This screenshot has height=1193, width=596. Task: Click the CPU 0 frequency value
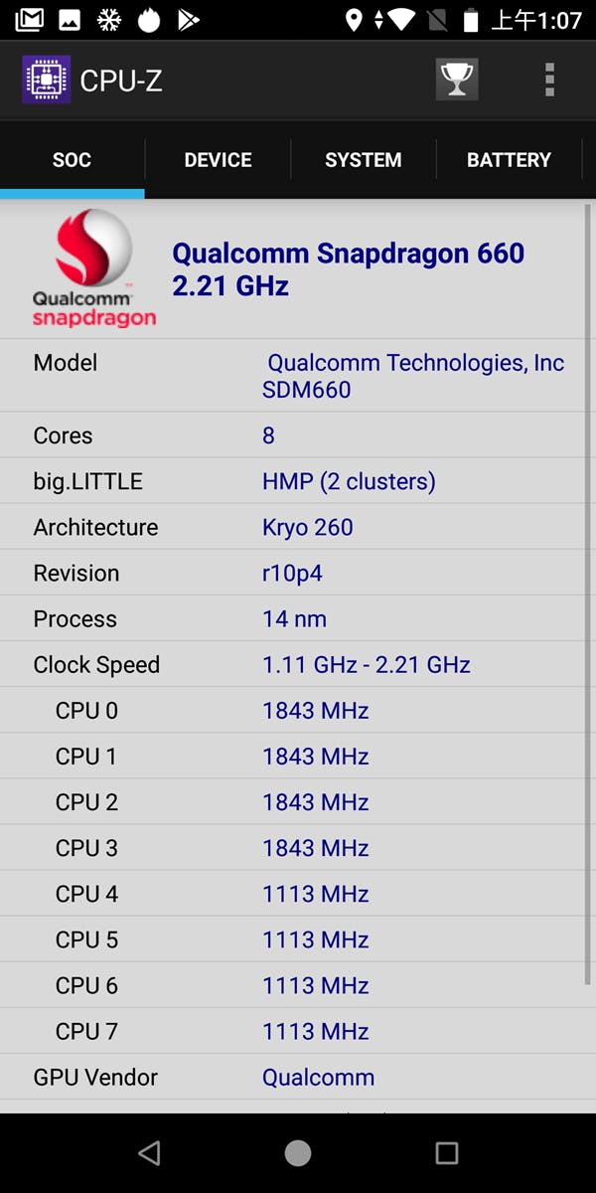point(315,710)
